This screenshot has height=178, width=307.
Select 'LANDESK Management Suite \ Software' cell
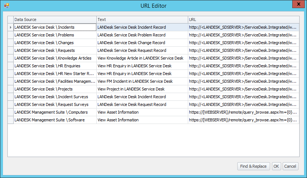click(x=55, y=120)
